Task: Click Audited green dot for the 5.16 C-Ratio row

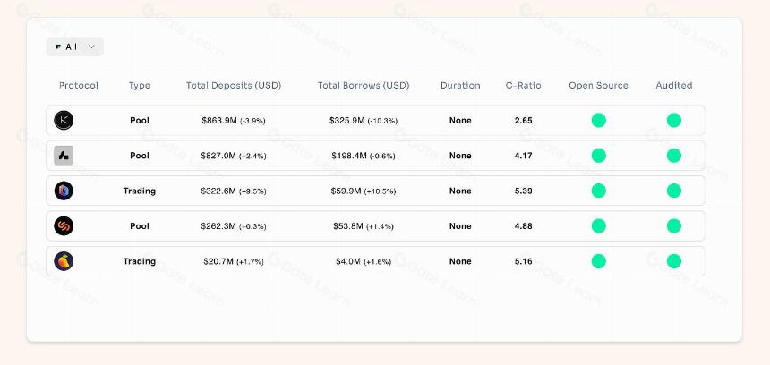Action: pos(674,261)
